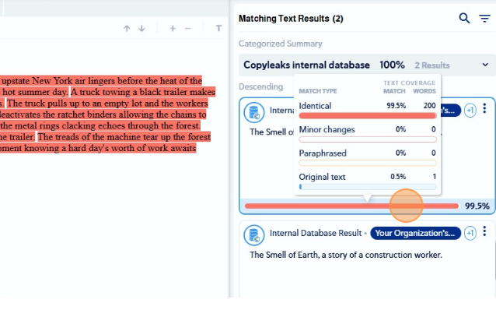Open search in Matching Text Results
Image resolution: width=496 pixels, height=310 pixels.
pyautogui.click(x=464, y=19)
